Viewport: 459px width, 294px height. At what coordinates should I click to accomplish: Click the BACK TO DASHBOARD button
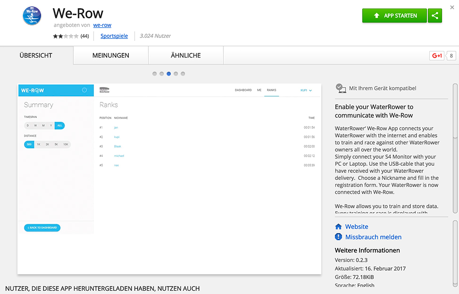pos(42,227)
